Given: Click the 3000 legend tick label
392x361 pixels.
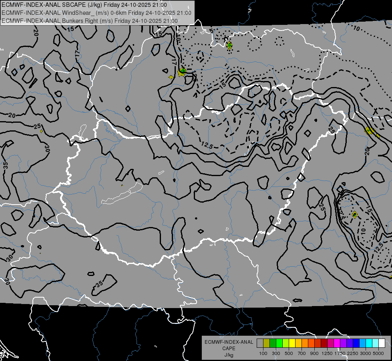Looking at the screenshot, I should 366,353.
